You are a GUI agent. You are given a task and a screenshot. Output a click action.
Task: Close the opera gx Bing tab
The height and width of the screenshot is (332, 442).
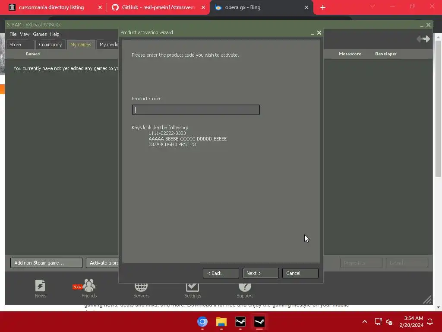306,7
